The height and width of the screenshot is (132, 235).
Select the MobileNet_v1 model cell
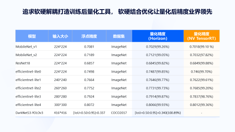tap(26, 47)
